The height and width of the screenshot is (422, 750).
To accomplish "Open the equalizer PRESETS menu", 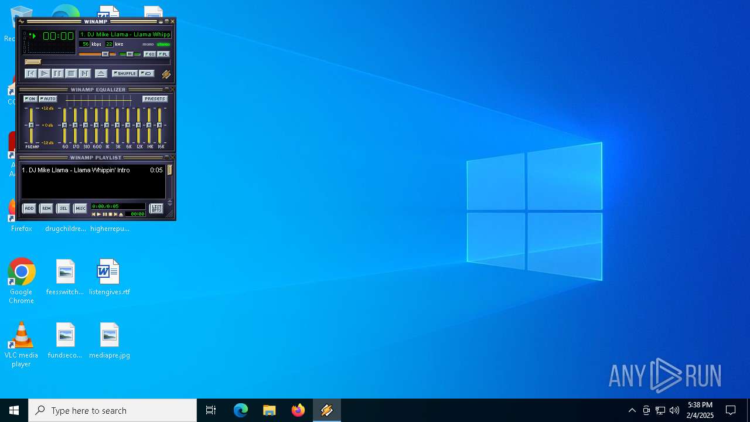I will coord(155,99).
